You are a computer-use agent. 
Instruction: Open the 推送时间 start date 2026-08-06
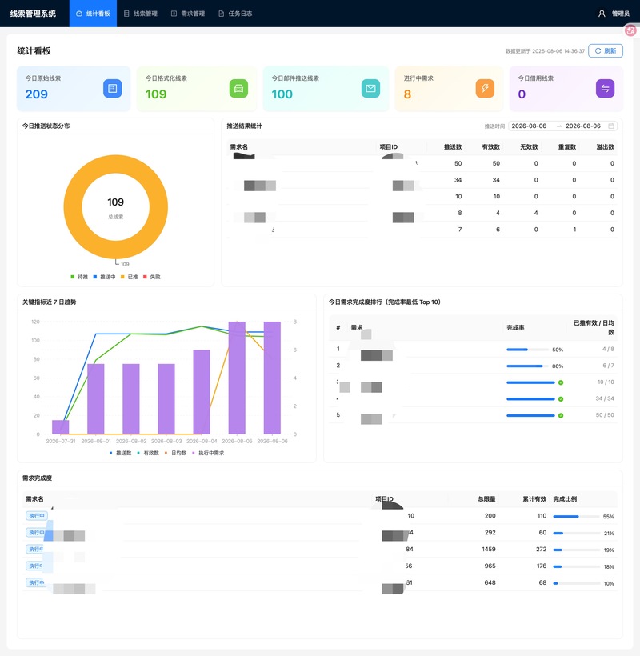(x=529, y=126)
